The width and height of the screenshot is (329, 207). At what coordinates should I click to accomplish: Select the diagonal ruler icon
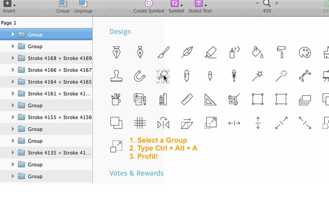click(x=187, y=99)
